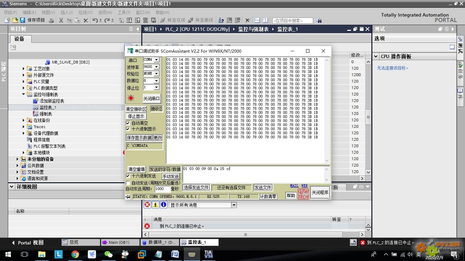Enable 自动发送 periodic auto-send checkbox

[128, 183]
